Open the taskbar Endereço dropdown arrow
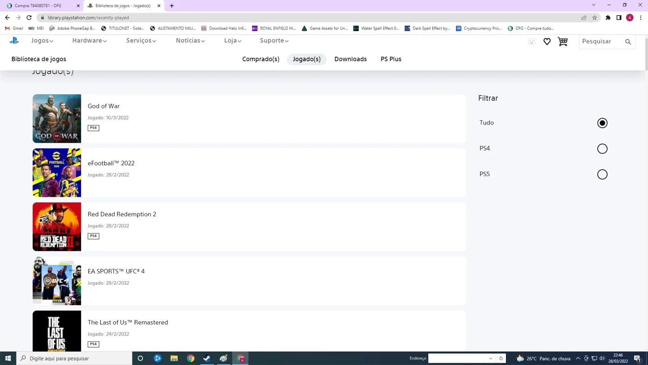This screenshot has width=648, height=365. click(x=491, y=358)
